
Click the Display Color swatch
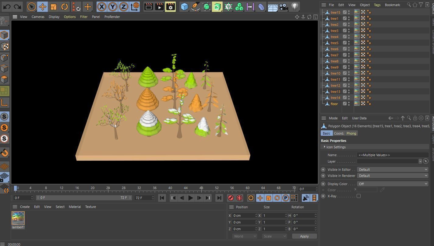367,190
